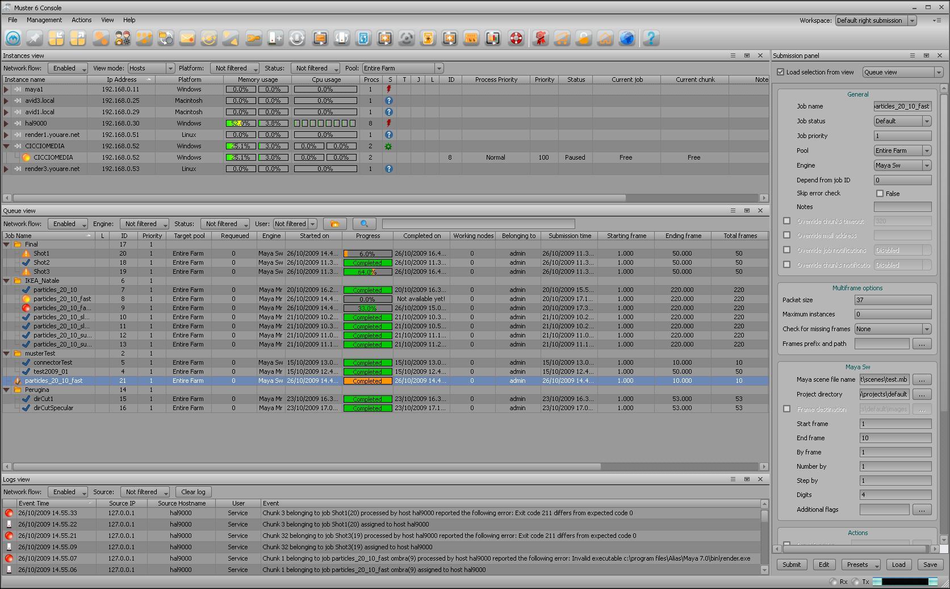Enable Override chunks notifications checkbox
The height and width of the screenshot is (589, 950).
pos(787,265)
